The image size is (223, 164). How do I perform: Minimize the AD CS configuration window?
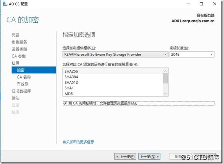[188, 4]
